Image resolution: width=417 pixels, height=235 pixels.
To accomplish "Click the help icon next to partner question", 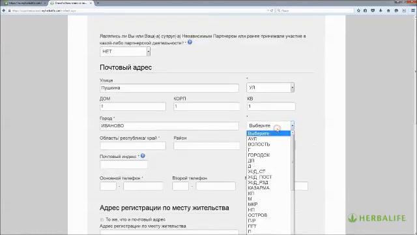I will (x=190, y=42).
